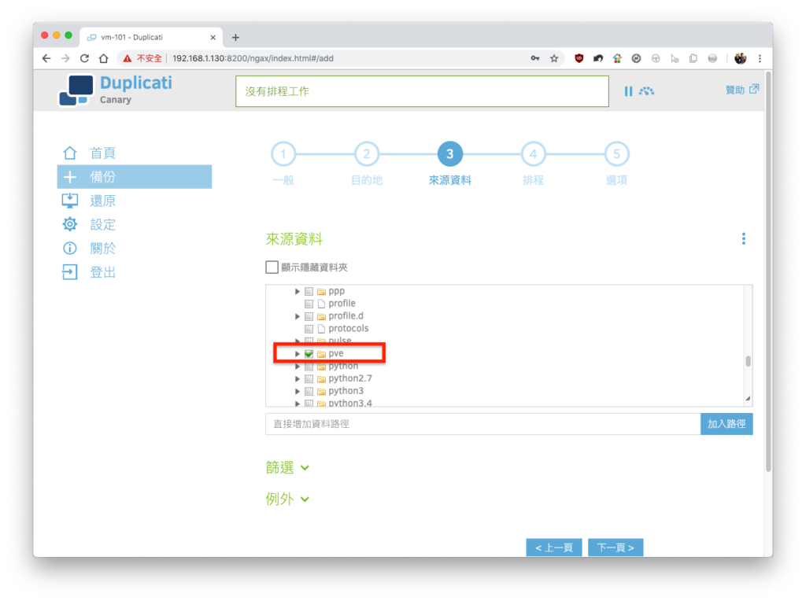Click the restore icon beside 還原

pos(70,201)
